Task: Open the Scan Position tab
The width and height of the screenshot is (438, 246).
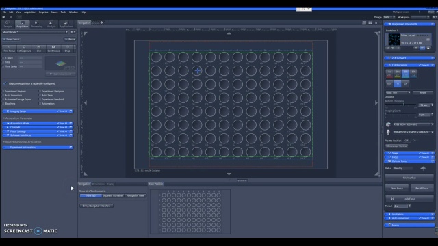Action: pos(156,184)
